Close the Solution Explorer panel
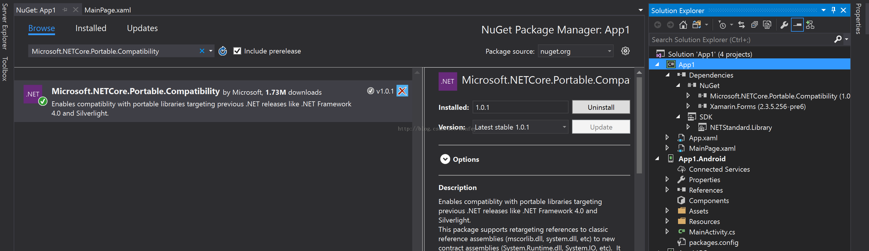 843,10
